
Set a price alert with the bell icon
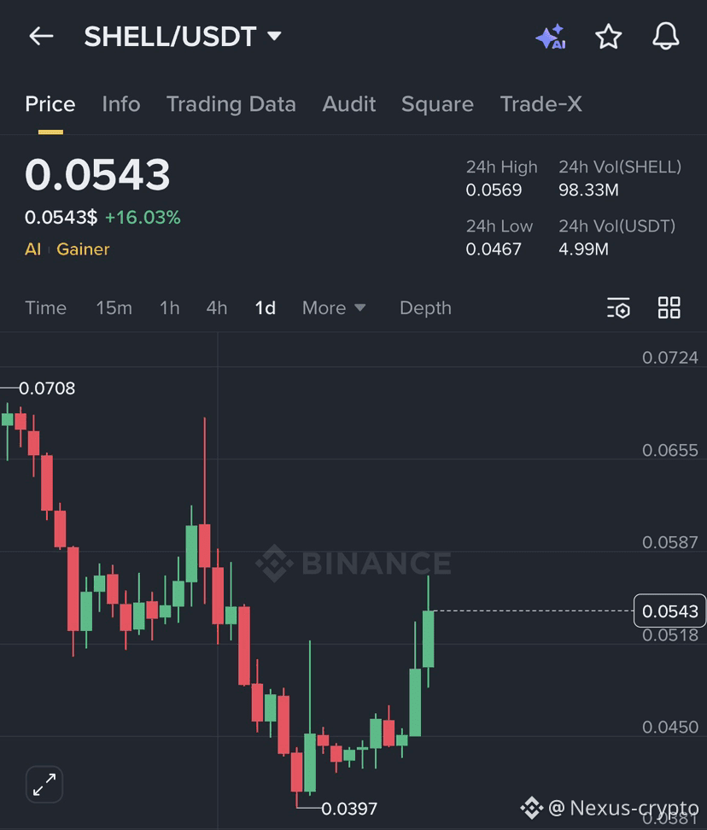665,37
